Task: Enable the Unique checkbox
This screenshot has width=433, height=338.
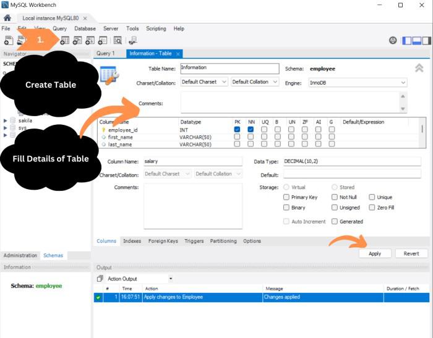Action: click(x=372, y=197)
